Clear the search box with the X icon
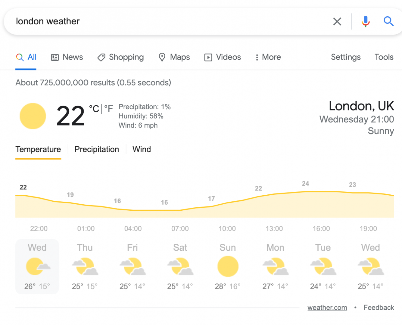This screenshot has width=402, height=325. [337, 21]
